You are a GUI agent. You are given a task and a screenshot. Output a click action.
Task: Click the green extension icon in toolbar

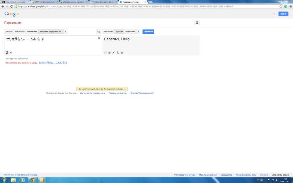pos(286,6)
